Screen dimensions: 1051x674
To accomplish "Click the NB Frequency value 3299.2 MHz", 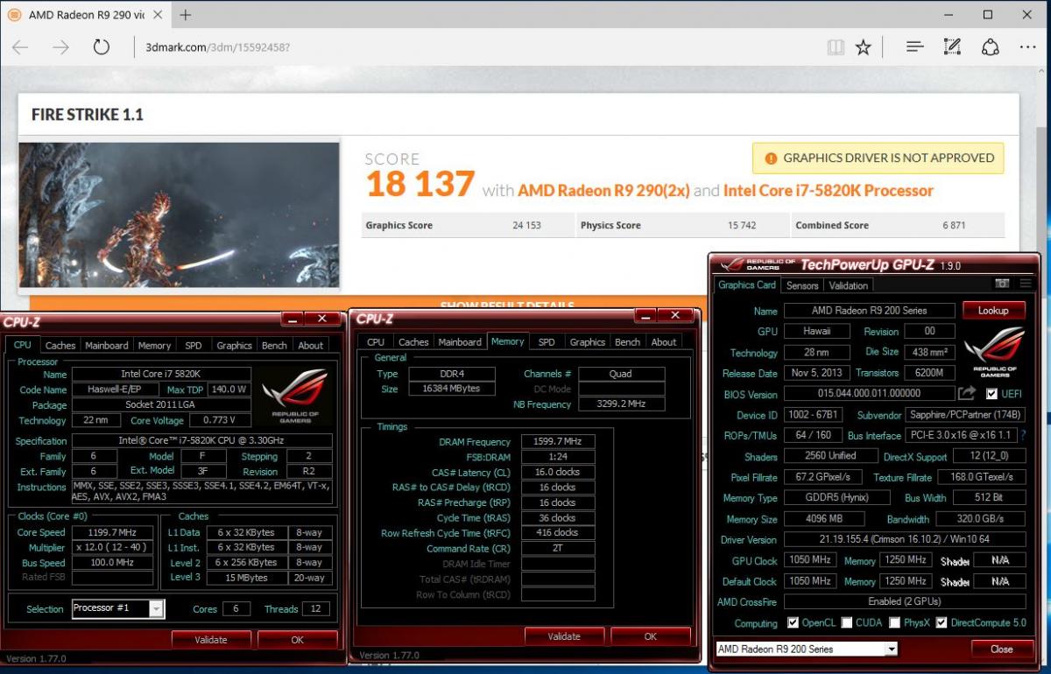I will click(x=621, y=404).
